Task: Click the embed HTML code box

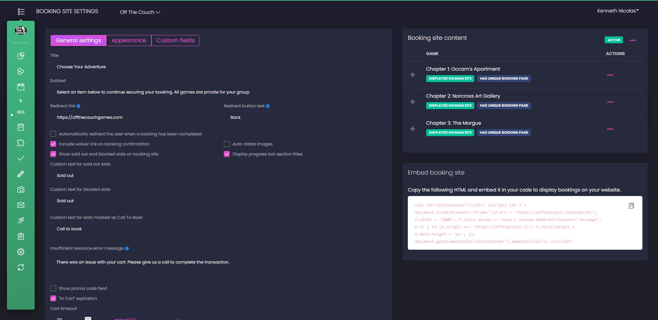Action: pyautogui.click(x=525, y=223)
